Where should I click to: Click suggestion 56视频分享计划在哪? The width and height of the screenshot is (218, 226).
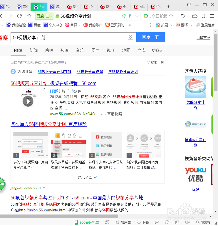click(x=55, y=72)
